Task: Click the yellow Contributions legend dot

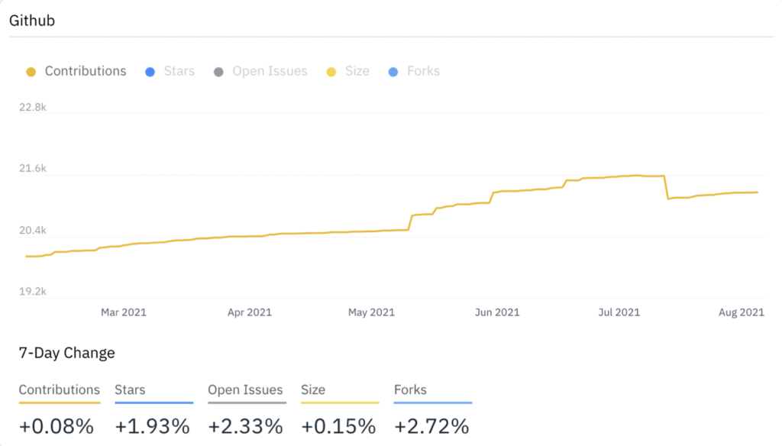Action: point(31,72)
